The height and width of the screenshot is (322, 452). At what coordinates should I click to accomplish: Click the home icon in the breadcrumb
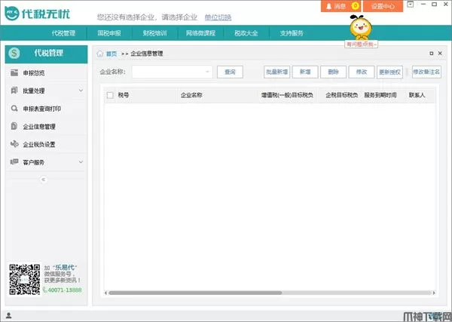point(99,54)
